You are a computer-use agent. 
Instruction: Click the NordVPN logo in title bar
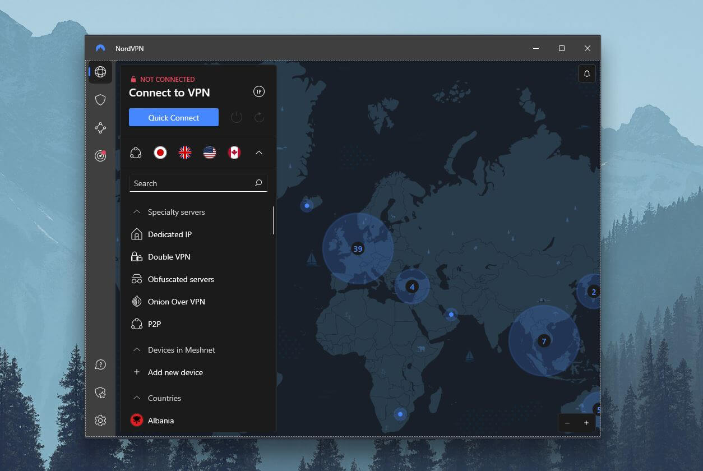point(100,48)
